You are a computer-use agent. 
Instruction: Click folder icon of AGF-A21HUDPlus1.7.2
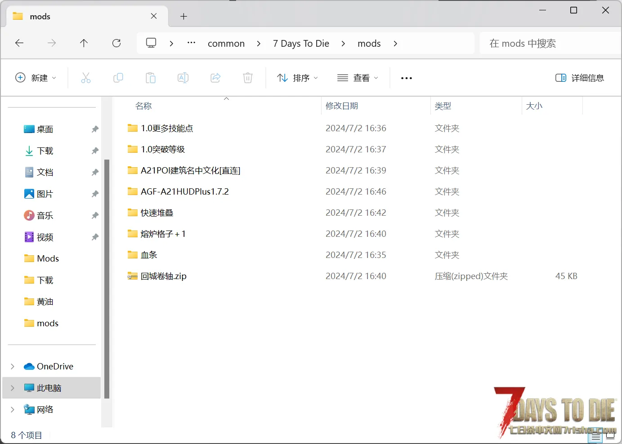(x=132, y=191)
